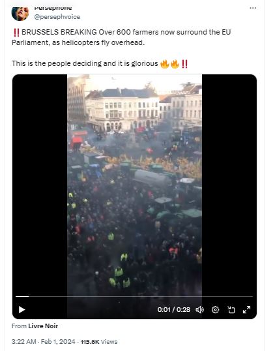The image size is (273, 351).
Task: Open the 3:22 AM Feb 1, 2024 timestamp
Action: (44, 342)
